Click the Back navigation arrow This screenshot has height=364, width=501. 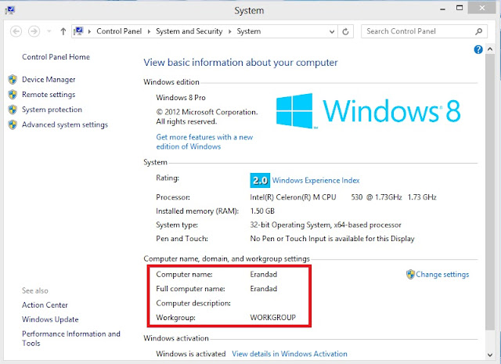click(x=16, y=31)
